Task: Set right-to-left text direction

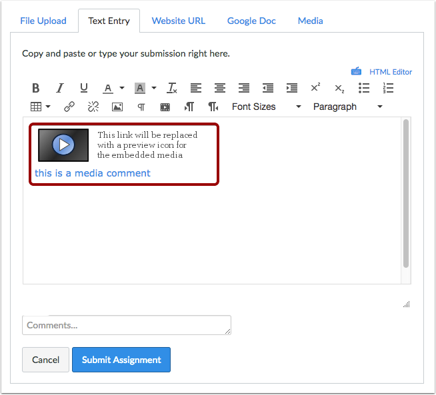Action: pos(213,107)
